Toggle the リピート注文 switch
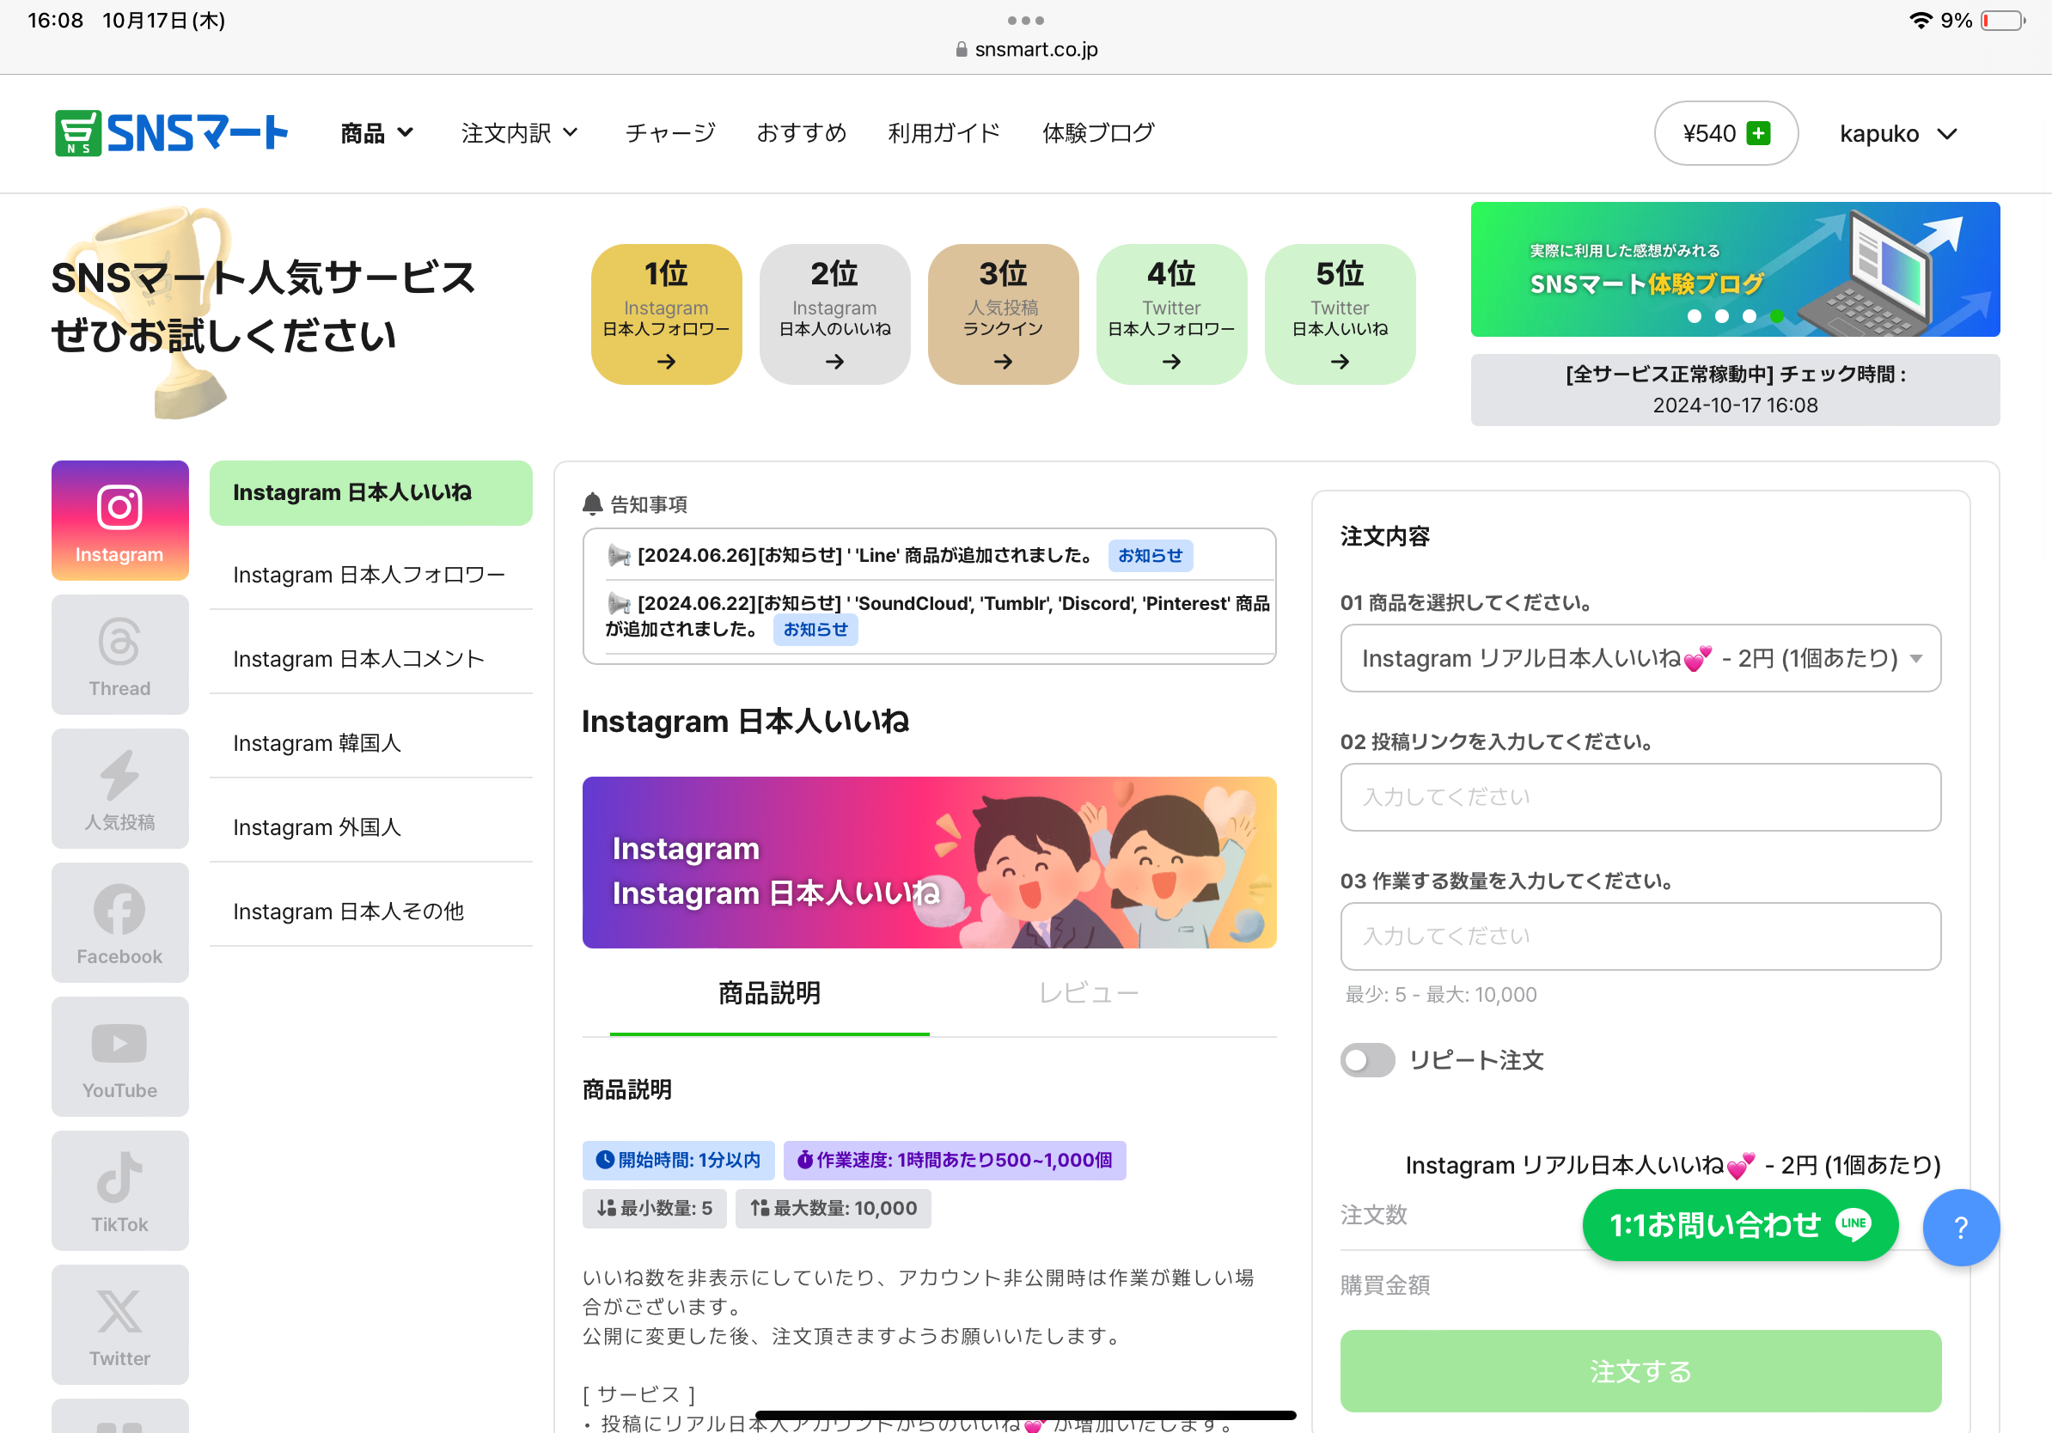 coord(1366,1060)
